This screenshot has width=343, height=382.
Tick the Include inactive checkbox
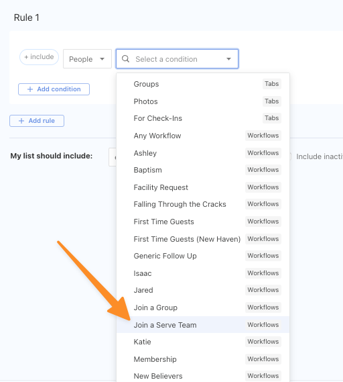tap(290, 156)
